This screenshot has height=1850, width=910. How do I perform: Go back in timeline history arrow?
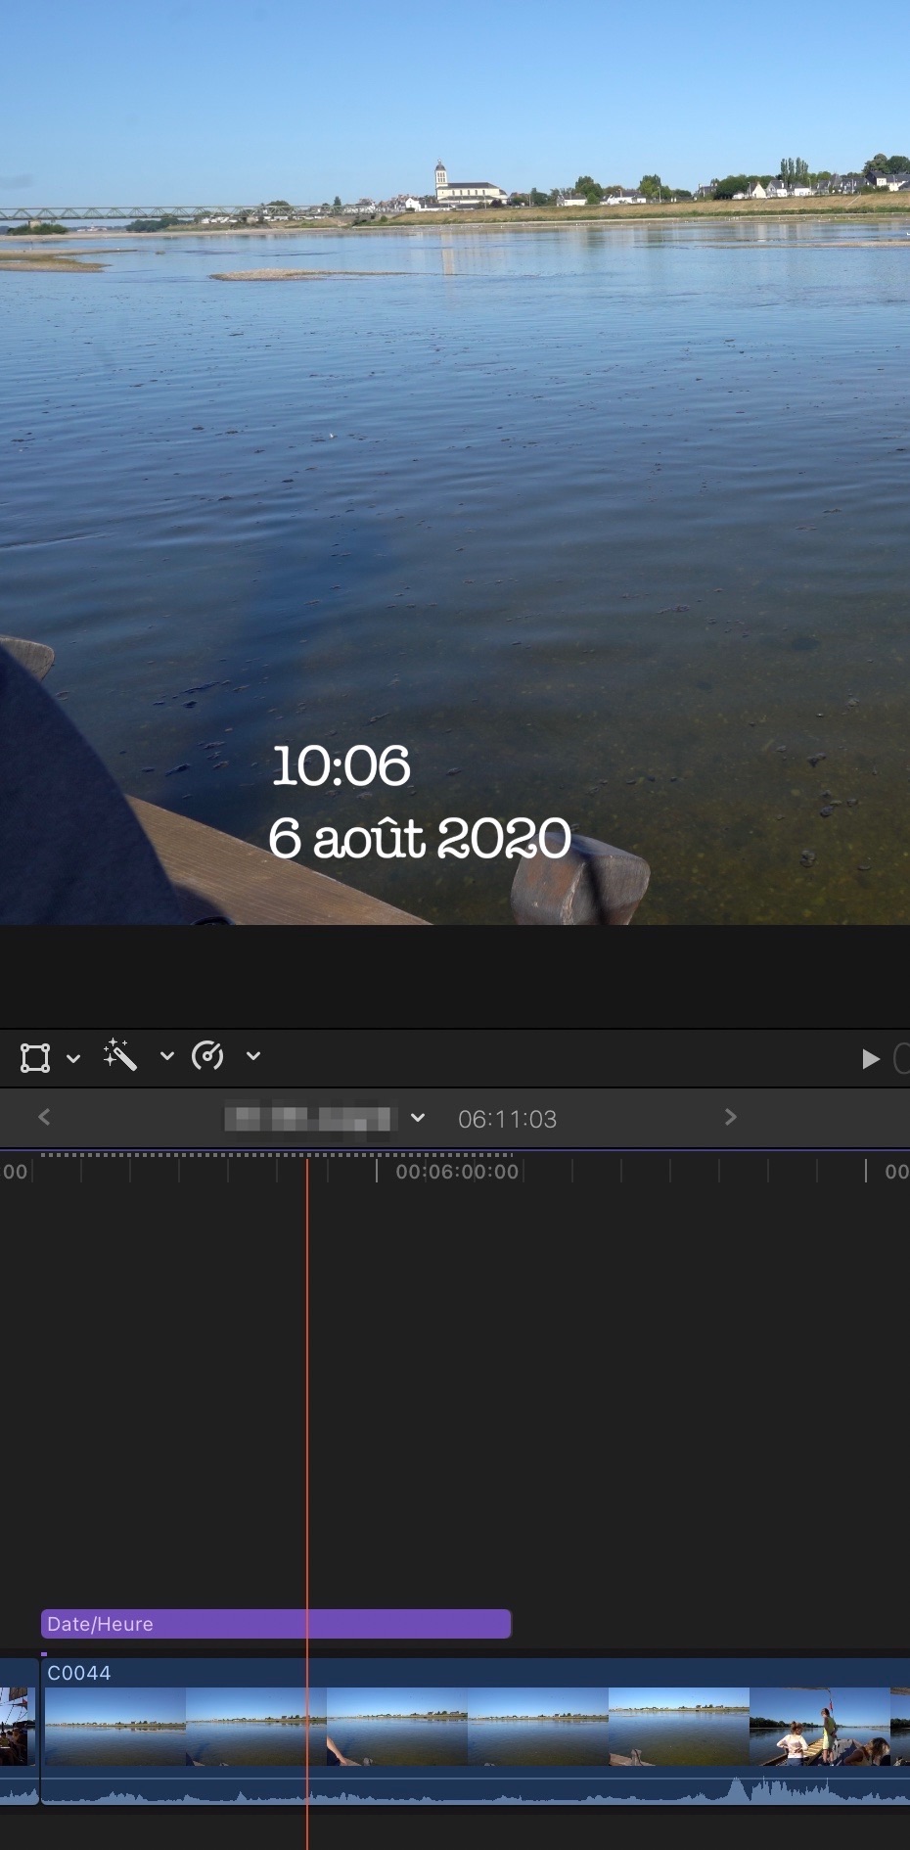(x=44, y=1117)
